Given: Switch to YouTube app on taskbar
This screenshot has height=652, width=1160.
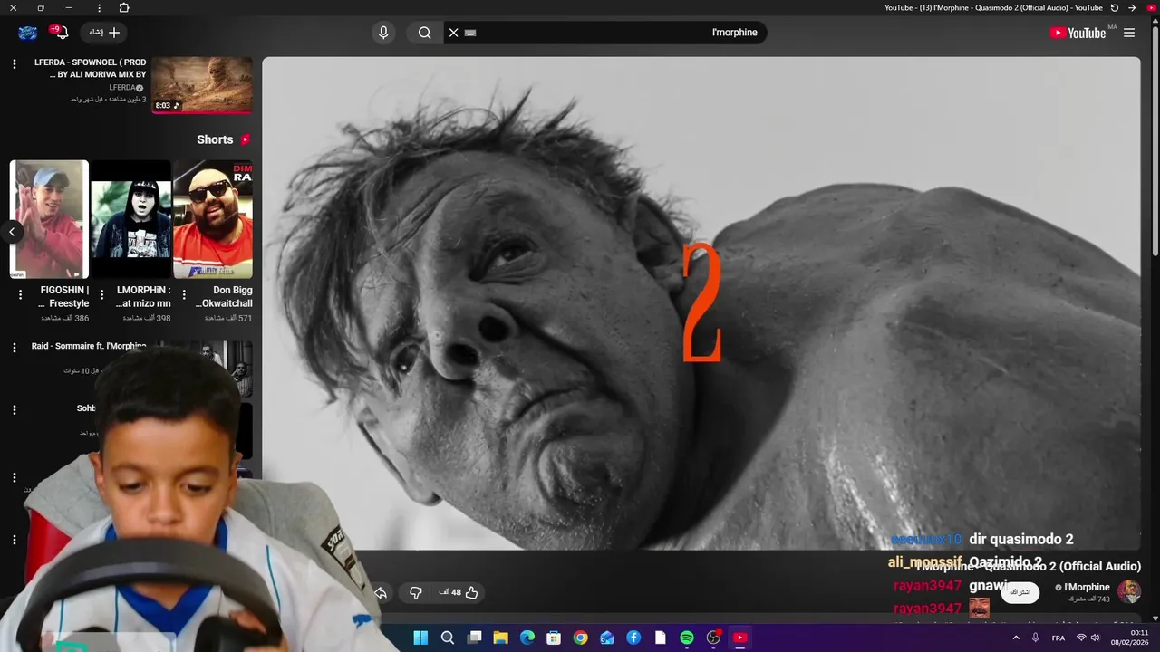Looking at the screenshot, I should (740, 638).
